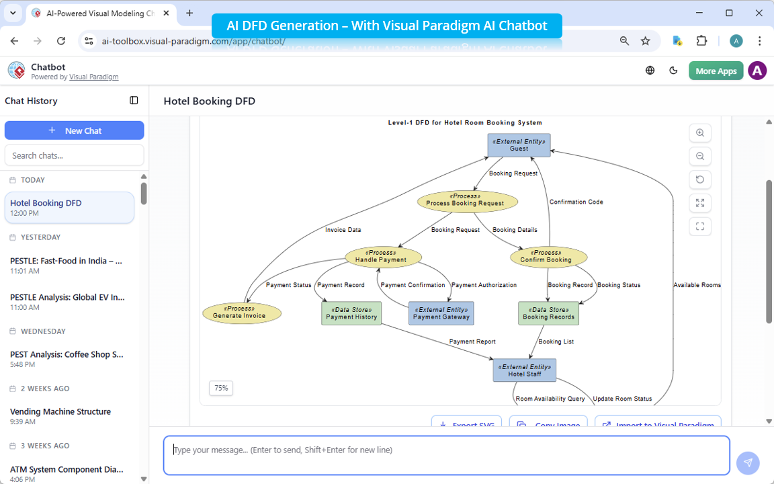This screenshot has width=774, height=484.
Task: Reset the diagram view
Action: pos(700,179)
